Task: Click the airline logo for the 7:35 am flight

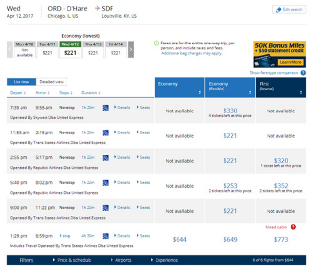Action: [x=106, y=108]
